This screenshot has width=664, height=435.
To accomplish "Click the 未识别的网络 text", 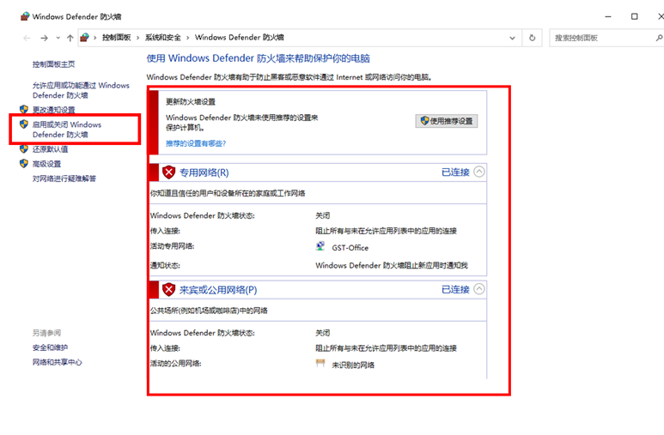I will (353, 366).
